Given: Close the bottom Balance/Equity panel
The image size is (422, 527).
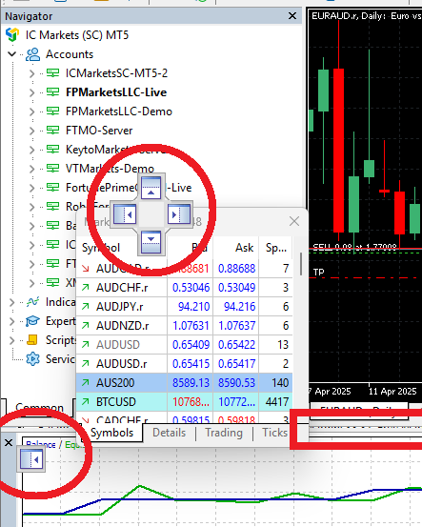Looking at the screenshot, I should pos(9,442).
